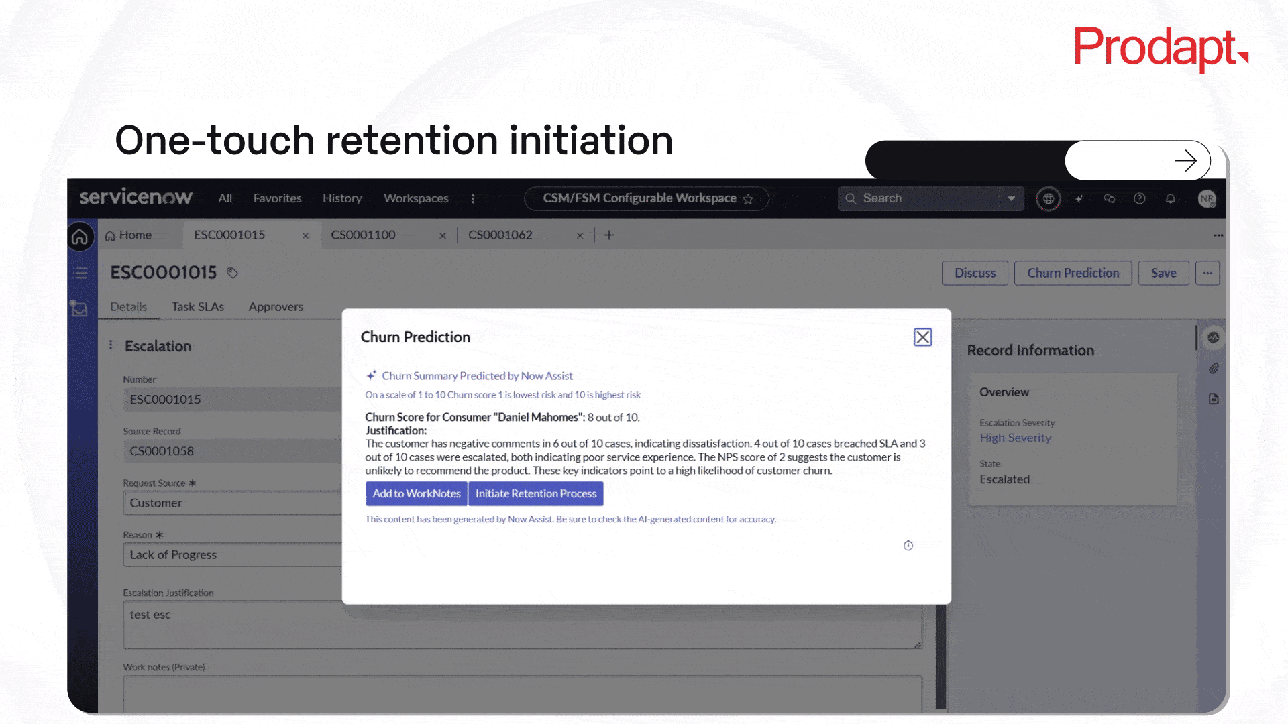Open the Workspaces menu
The height and width of the screenshot is (724, 1288).
(x=415, y=198)
